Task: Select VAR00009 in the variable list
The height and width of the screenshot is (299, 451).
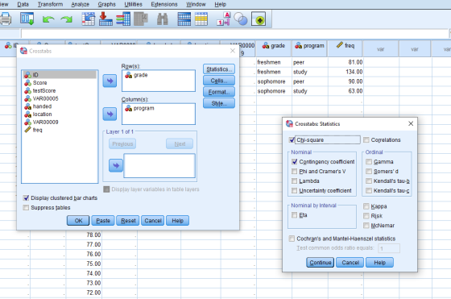Action: click(x=60, y=122)
